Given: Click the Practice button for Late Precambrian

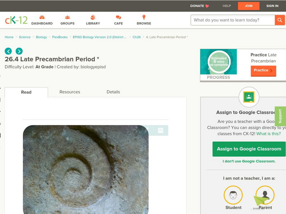Looking at the screenshot, I should (x=263, y=71).
